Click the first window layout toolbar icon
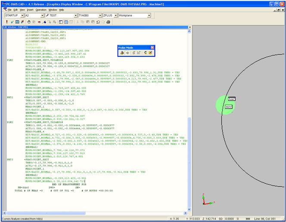The width and height of the screenshot is (286, 222). click(x=61, y=22)
